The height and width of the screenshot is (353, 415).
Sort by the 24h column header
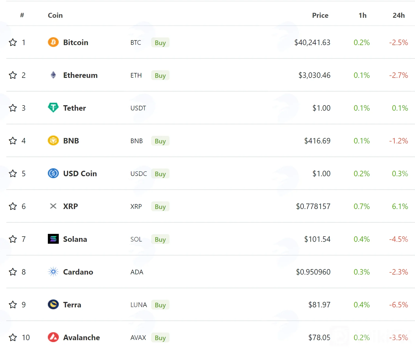[399, 15]
